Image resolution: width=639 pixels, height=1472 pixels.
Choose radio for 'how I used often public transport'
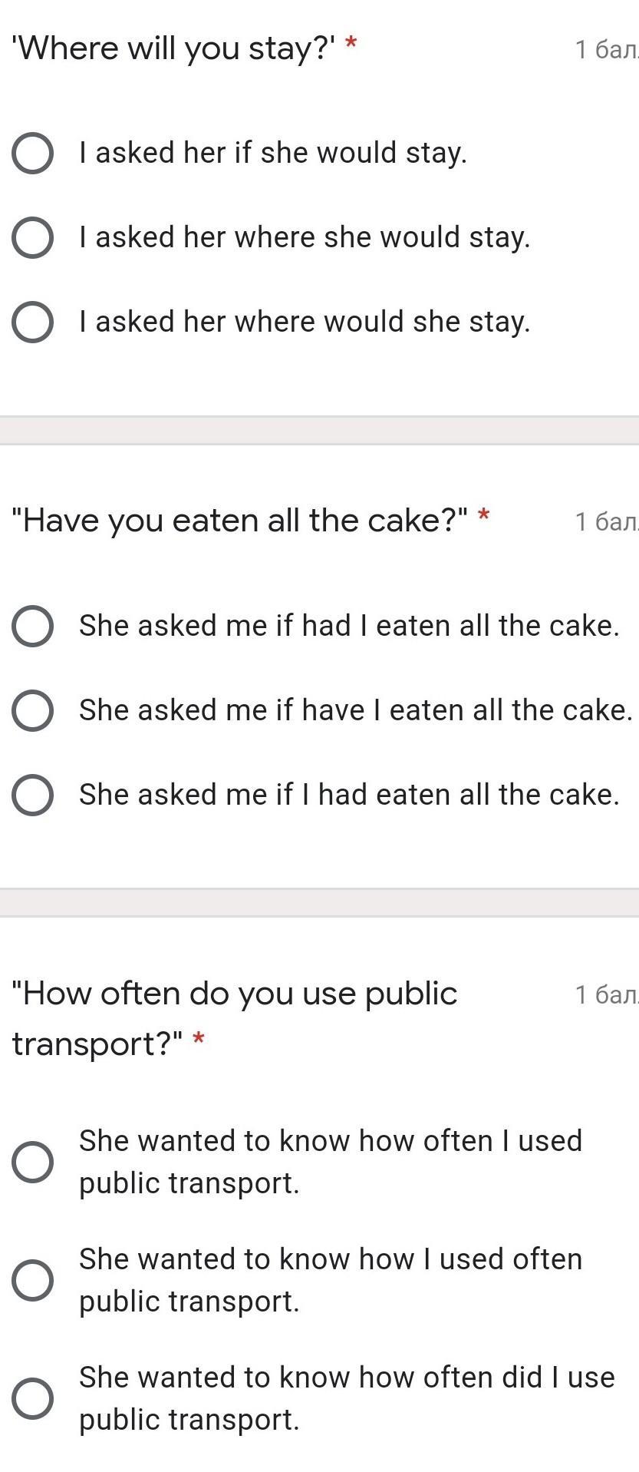pyautogui.click(x=32, y=1280)
